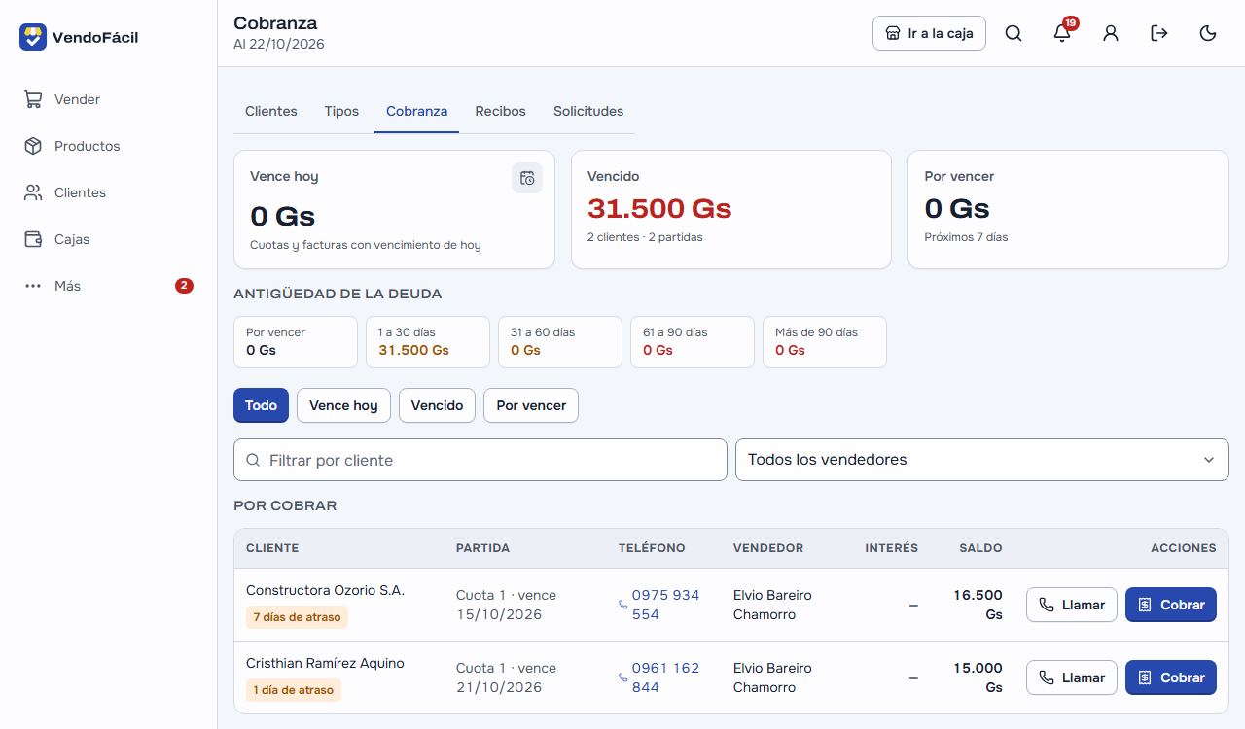Open Productos box icon in sidebar

click(33, 146)
